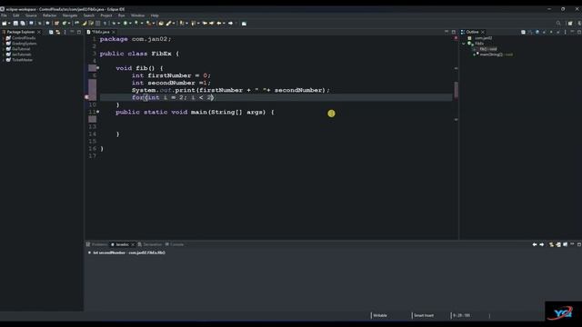Select fib() : void in Outline
The width and height of the screenshot is (582, 327).
point(487,49)
